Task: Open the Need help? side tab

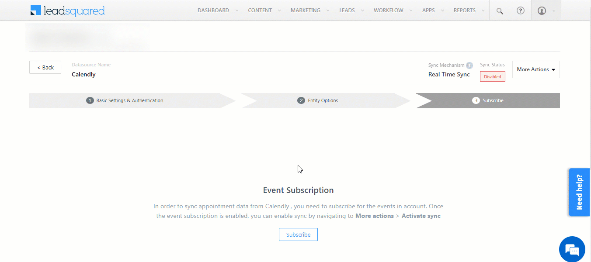Action: tap(579, 192)
